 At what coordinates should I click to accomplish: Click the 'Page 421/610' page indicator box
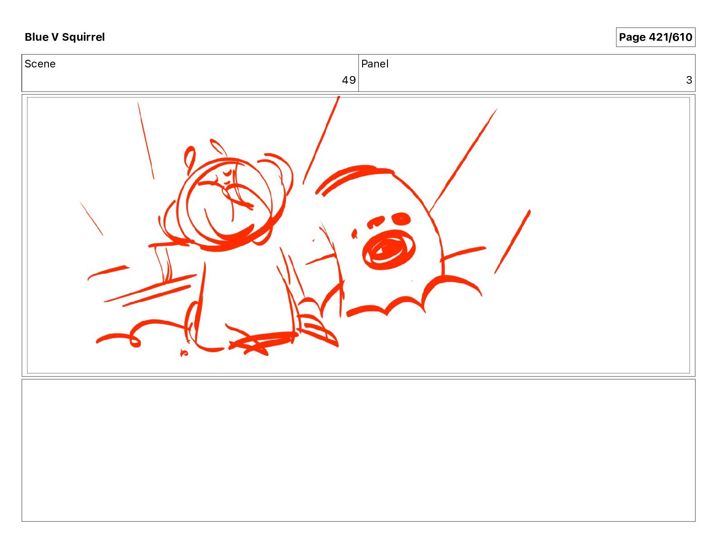tap(655, 37)
